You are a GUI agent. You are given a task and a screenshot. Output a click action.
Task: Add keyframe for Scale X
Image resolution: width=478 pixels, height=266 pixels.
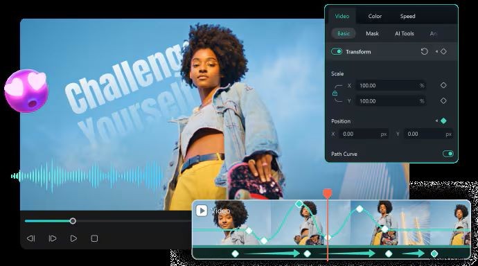point(443,85)
